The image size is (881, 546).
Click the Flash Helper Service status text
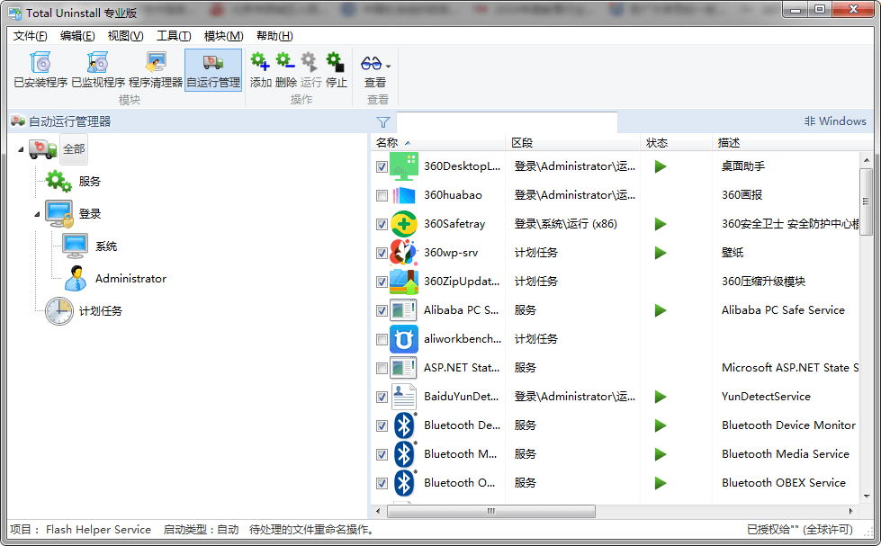(98, 530)
